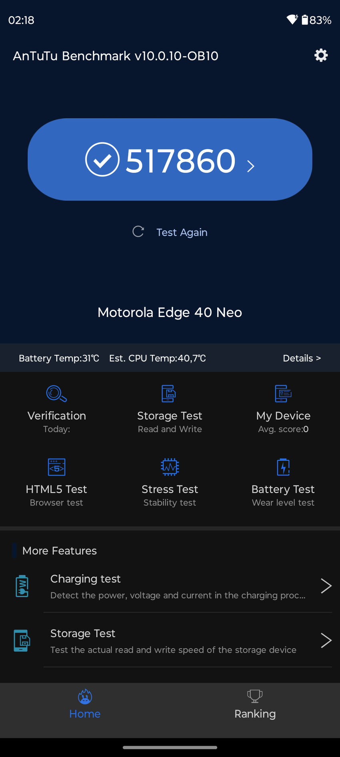Tap the Motorola Edge 40 Neo device name
340x757 pixels.
170,313
